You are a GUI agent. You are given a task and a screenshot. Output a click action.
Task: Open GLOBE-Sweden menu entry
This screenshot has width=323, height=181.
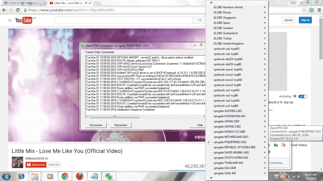tap(237, 28)
